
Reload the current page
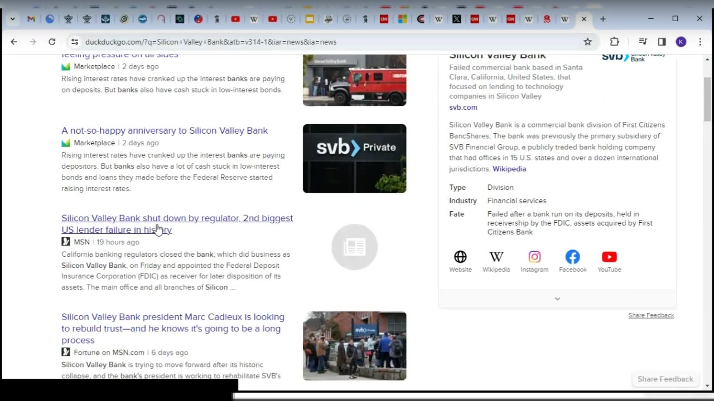(52, 42)
